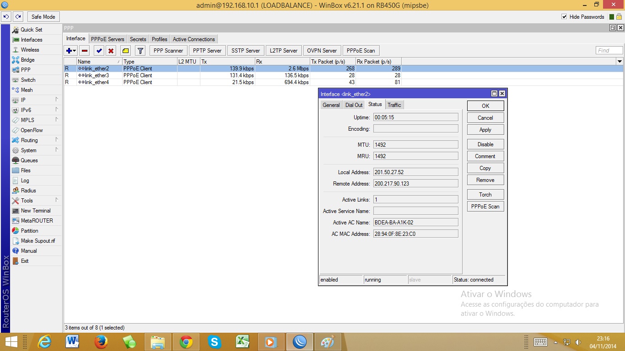Click PPPoE Scan in the PPP toolbar

(361, 51)
